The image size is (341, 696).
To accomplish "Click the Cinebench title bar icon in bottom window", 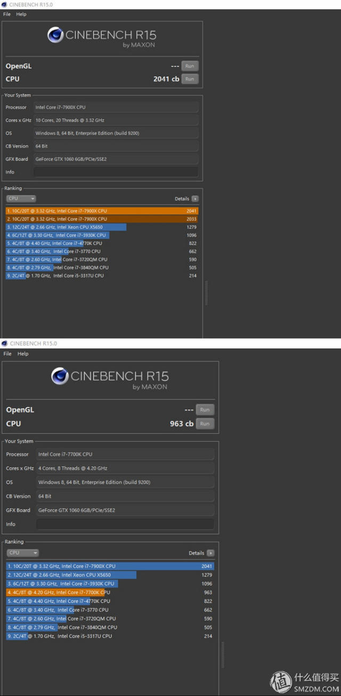I will point(4,343).
